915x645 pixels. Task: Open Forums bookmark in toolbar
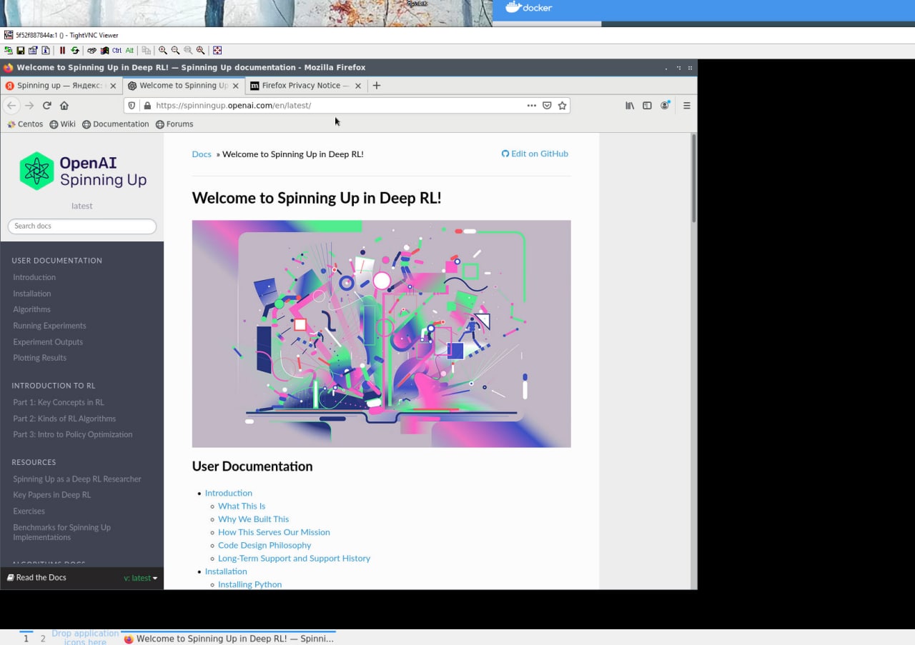coord(174,124)
